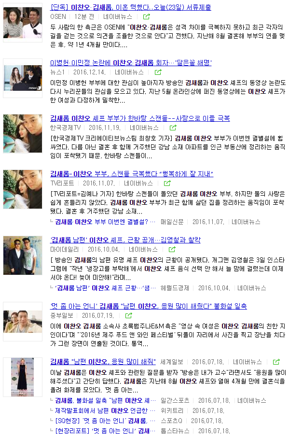303x438 pixels.
Task: Click share icon on 한국경제TV article
Action: 173,127
